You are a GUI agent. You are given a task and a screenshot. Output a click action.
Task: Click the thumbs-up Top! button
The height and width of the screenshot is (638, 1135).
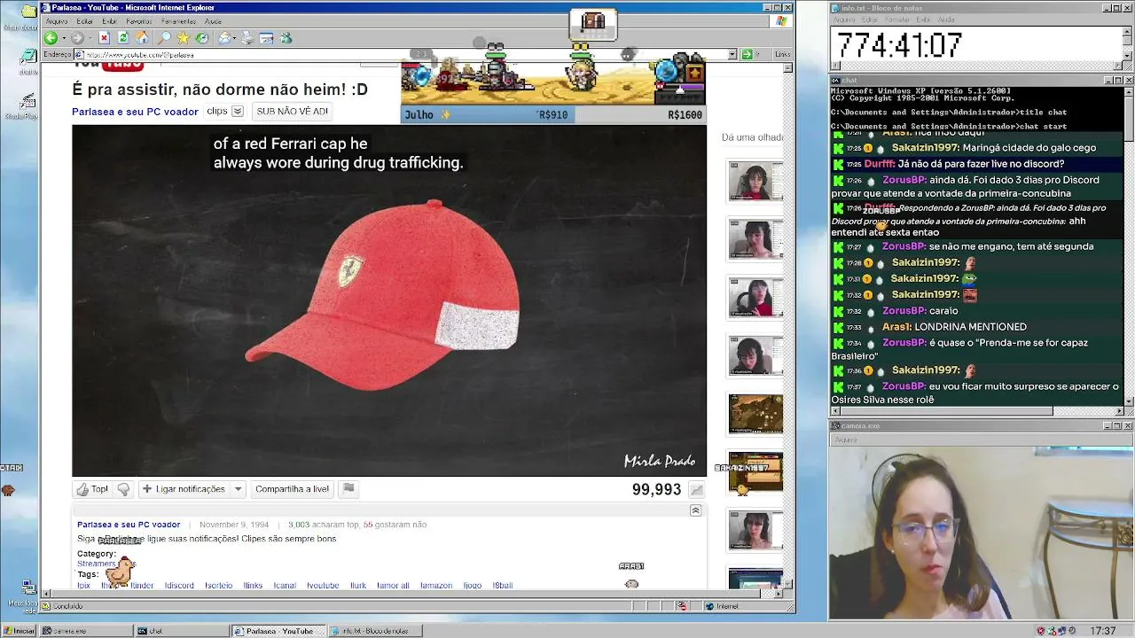pyautogui.click(x=92, y=489)
